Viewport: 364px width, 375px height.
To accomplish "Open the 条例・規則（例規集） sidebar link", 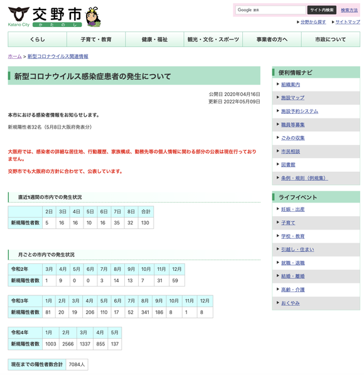I will click(304, 178).
